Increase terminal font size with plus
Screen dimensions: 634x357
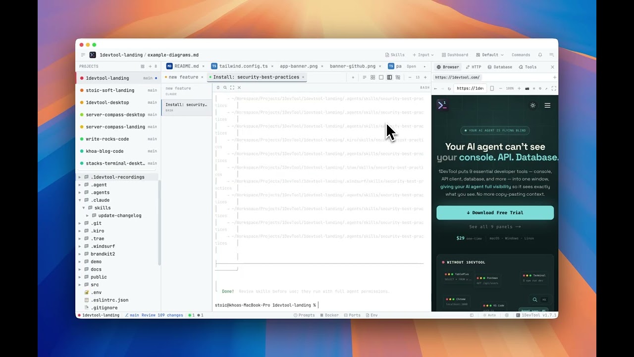pyautogui.click(x=425, y=77)
